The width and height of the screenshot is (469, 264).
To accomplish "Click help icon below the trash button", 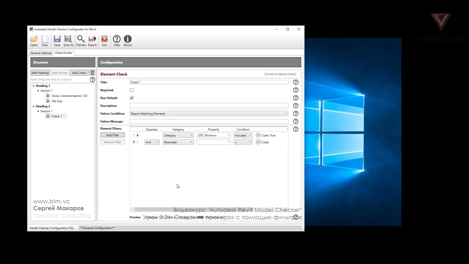I will coord(92,80).
